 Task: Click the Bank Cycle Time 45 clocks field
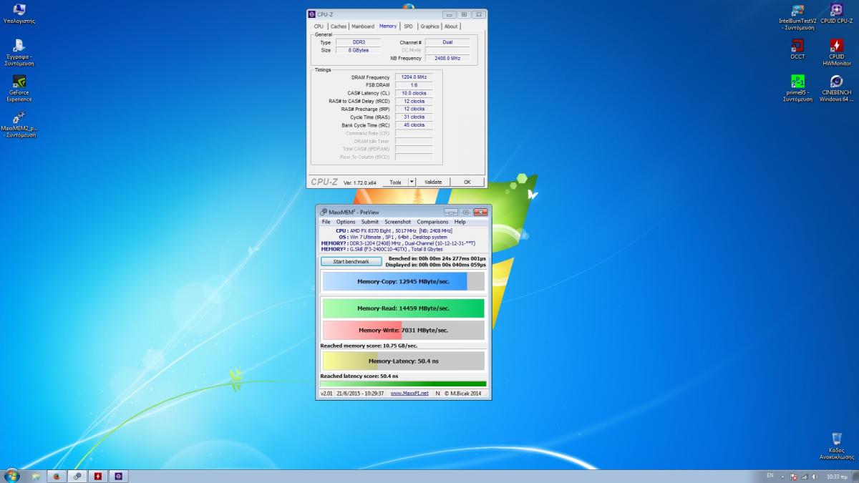(414, 125)
